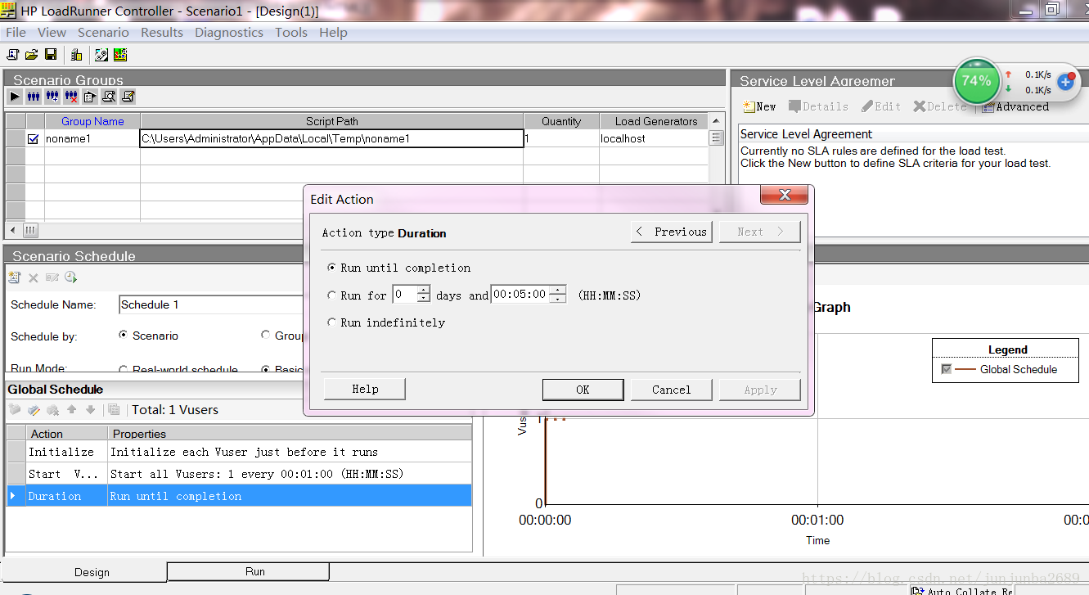Open the Load Generators toolbar icon
The width and height of the screenshot is (1089, 595).
pyautogui.click(x=76, y=55)
